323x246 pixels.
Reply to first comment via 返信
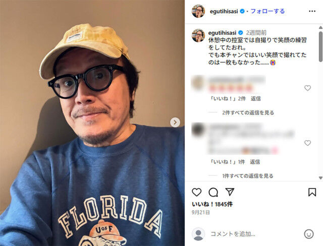(256, 99)
